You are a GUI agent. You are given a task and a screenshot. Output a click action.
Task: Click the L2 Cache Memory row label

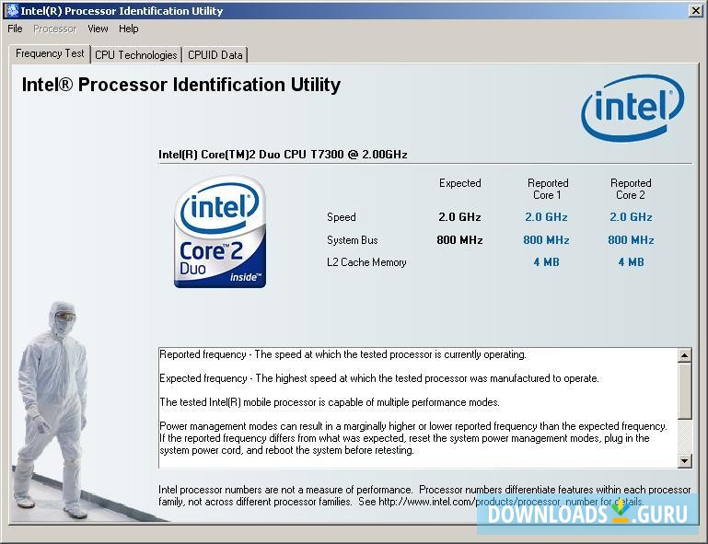click(x=366, y=262)
